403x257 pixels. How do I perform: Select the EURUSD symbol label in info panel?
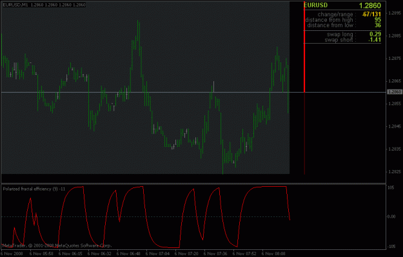click(x=315, y=5)
